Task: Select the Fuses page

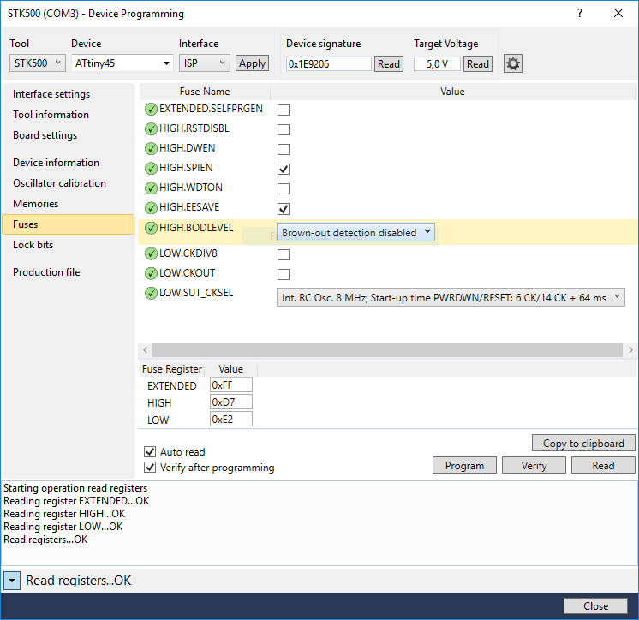Action: click(x=68, y=224)
